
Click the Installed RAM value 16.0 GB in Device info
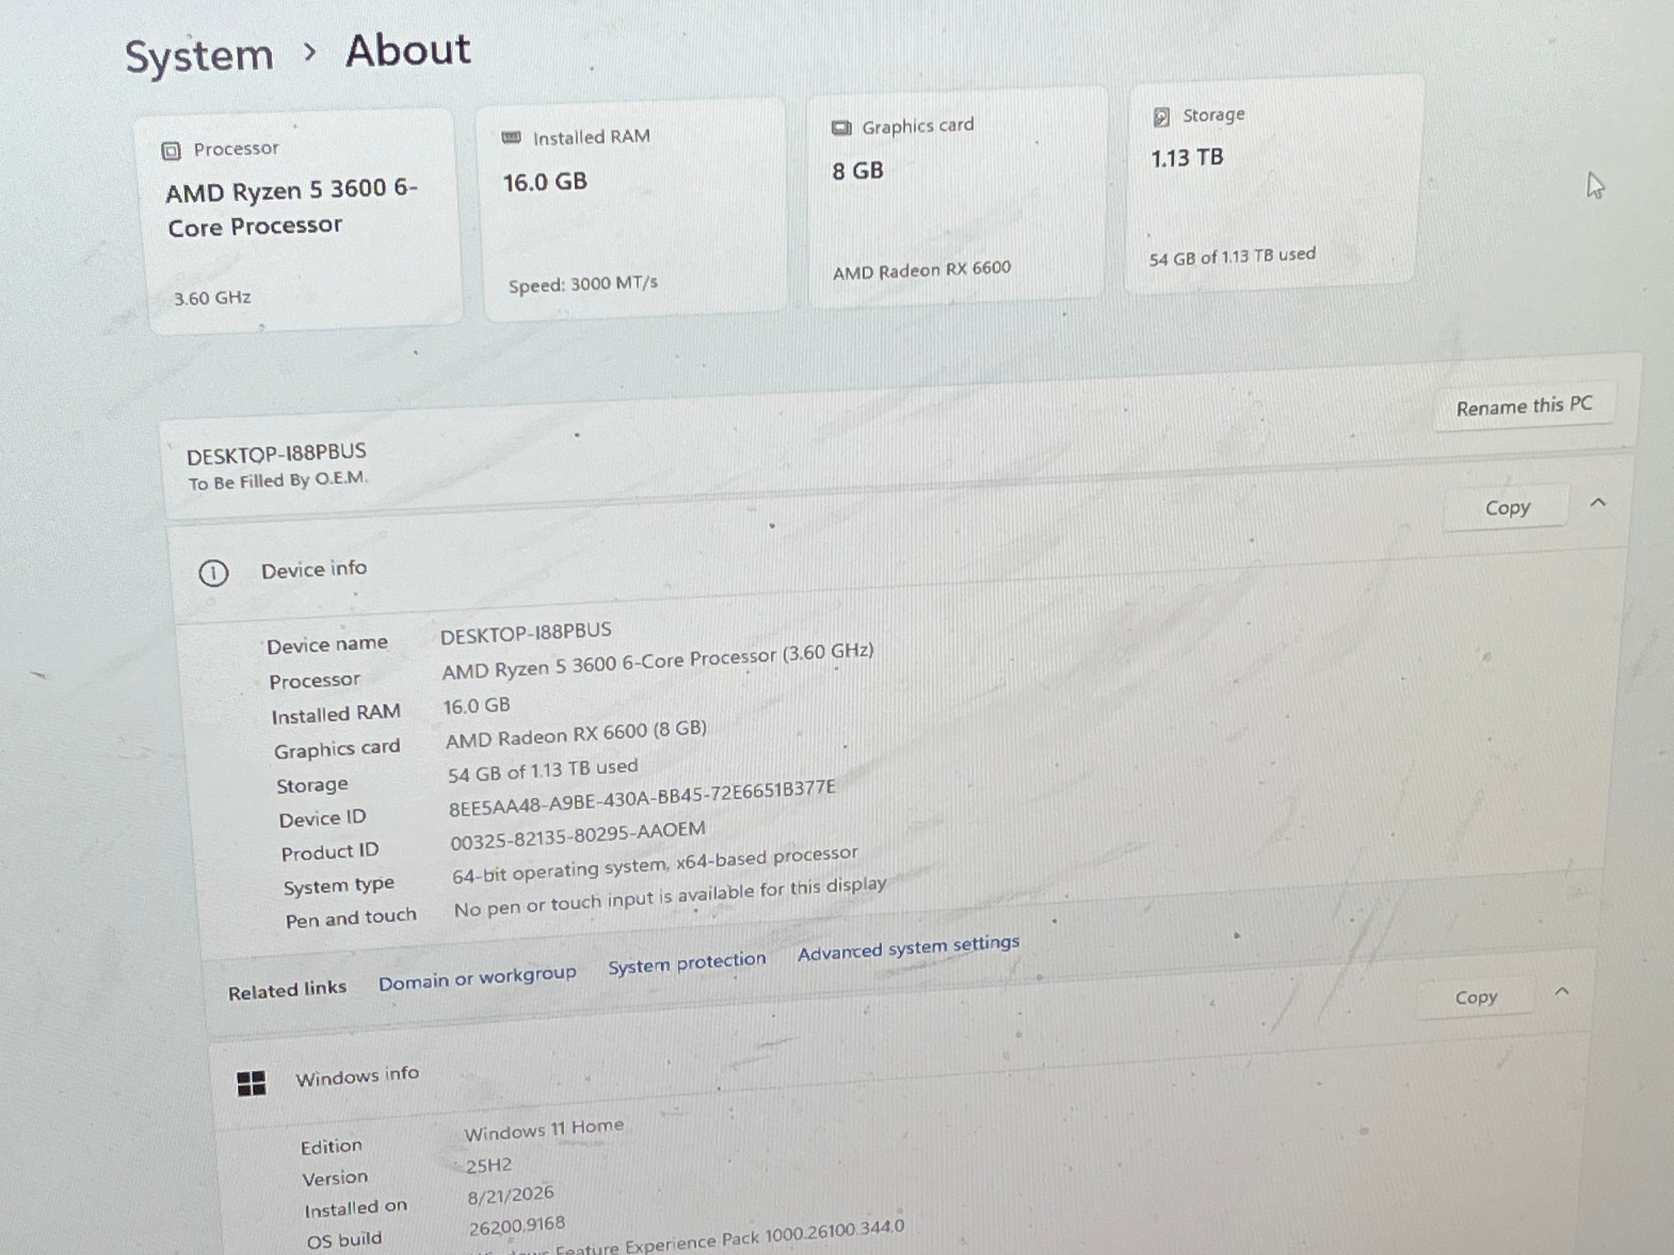(x=477, y=706)
